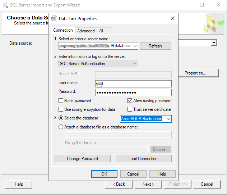Viewport: 227px width, 195px height.
Task: Close the Import and Export Wizard window
Action: click(x=218, y=5)
